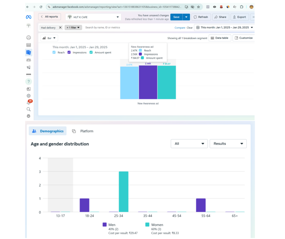
Task: Click the notifications bell with 20 badge
Action: pyautogui.click(x=29, y=103)
